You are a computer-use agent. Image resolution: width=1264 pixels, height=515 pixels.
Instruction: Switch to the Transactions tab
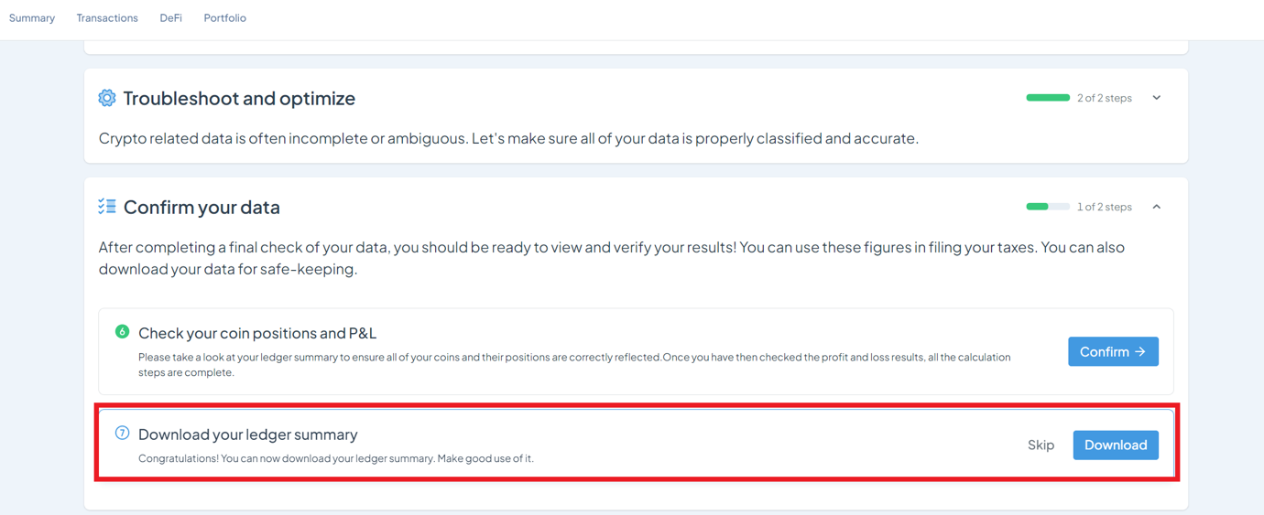point(107,17)
